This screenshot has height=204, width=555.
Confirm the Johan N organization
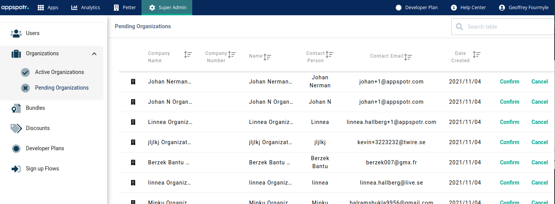tap(510, 102)
